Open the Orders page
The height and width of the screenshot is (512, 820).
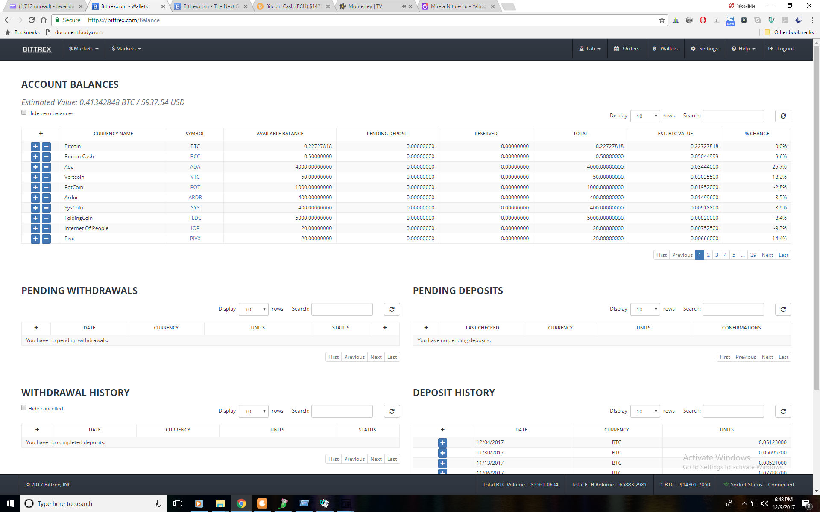627,49
